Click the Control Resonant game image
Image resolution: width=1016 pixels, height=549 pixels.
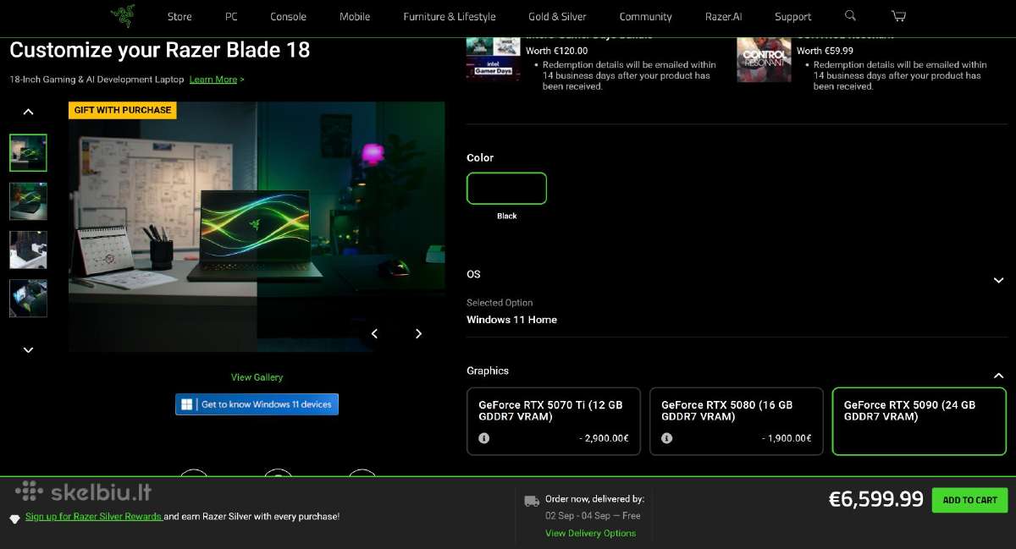pyautogui.click(x=764, y=59)
